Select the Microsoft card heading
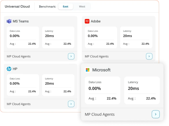This screenshot has width=169, height=126. tap(101, 70)
